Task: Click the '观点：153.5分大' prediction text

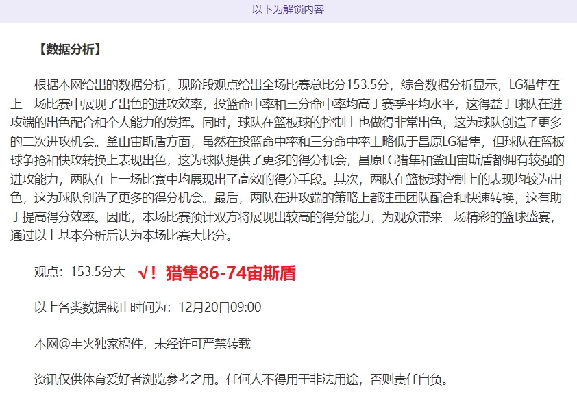Action: click(x=80, y=272)
